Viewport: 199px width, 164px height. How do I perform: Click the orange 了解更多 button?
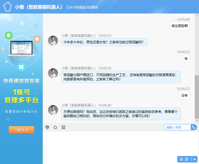(21, 130)
